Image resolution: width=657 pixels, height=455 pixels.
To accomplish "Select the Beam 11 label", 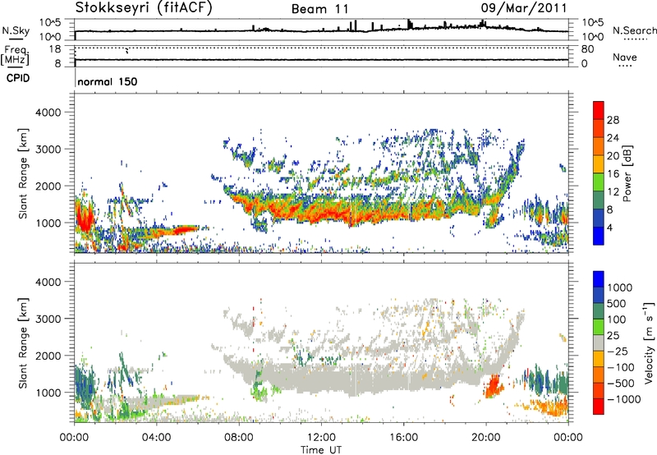I will coord(319,9).
